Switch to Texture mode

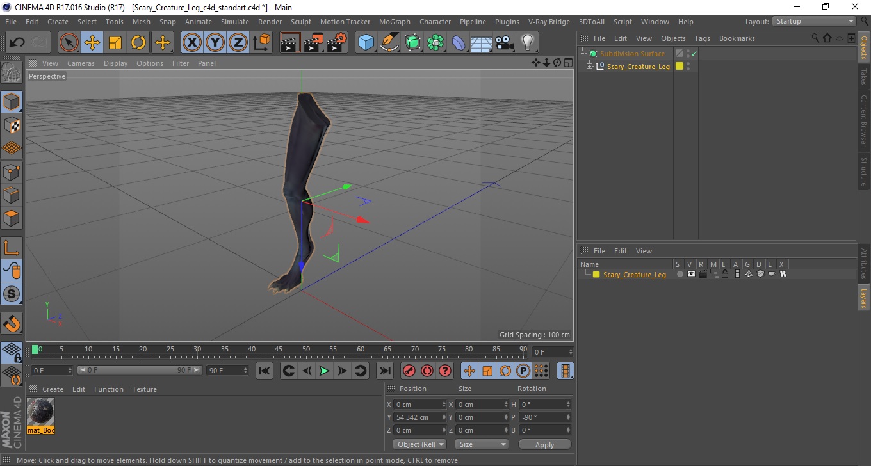12,125
